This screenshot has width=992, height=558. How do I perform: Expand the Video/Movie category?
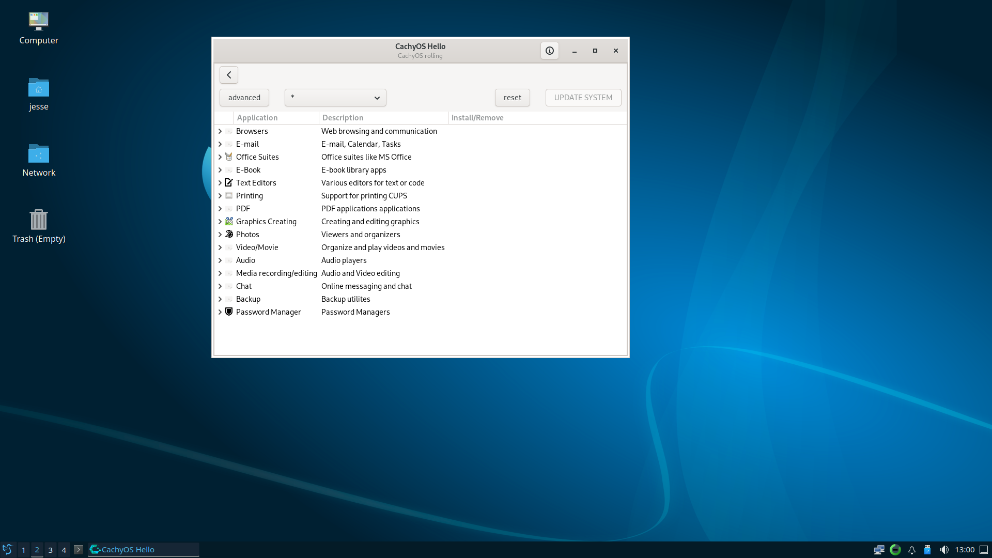click(x=220, y=247)
